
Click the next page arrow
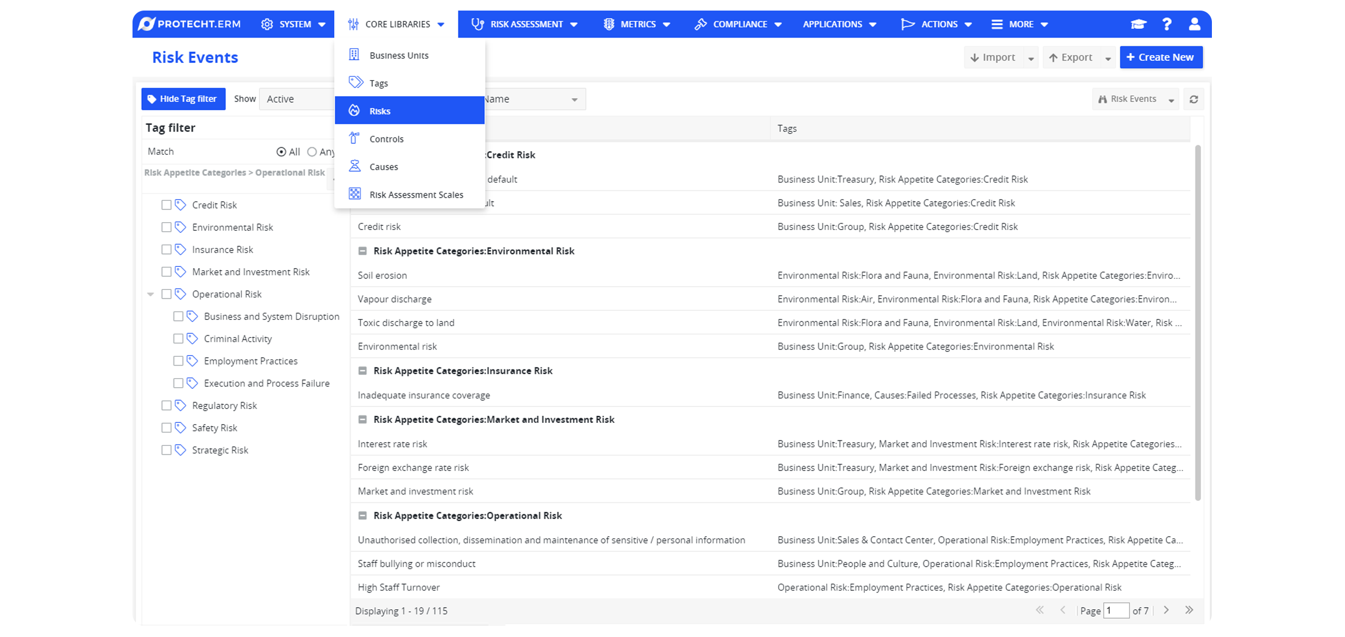1166,610
